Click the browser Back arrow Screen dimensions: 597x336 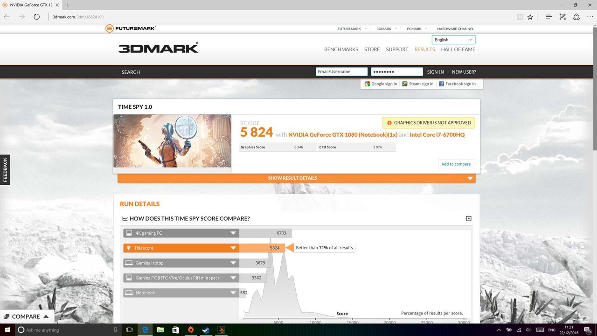7,17
